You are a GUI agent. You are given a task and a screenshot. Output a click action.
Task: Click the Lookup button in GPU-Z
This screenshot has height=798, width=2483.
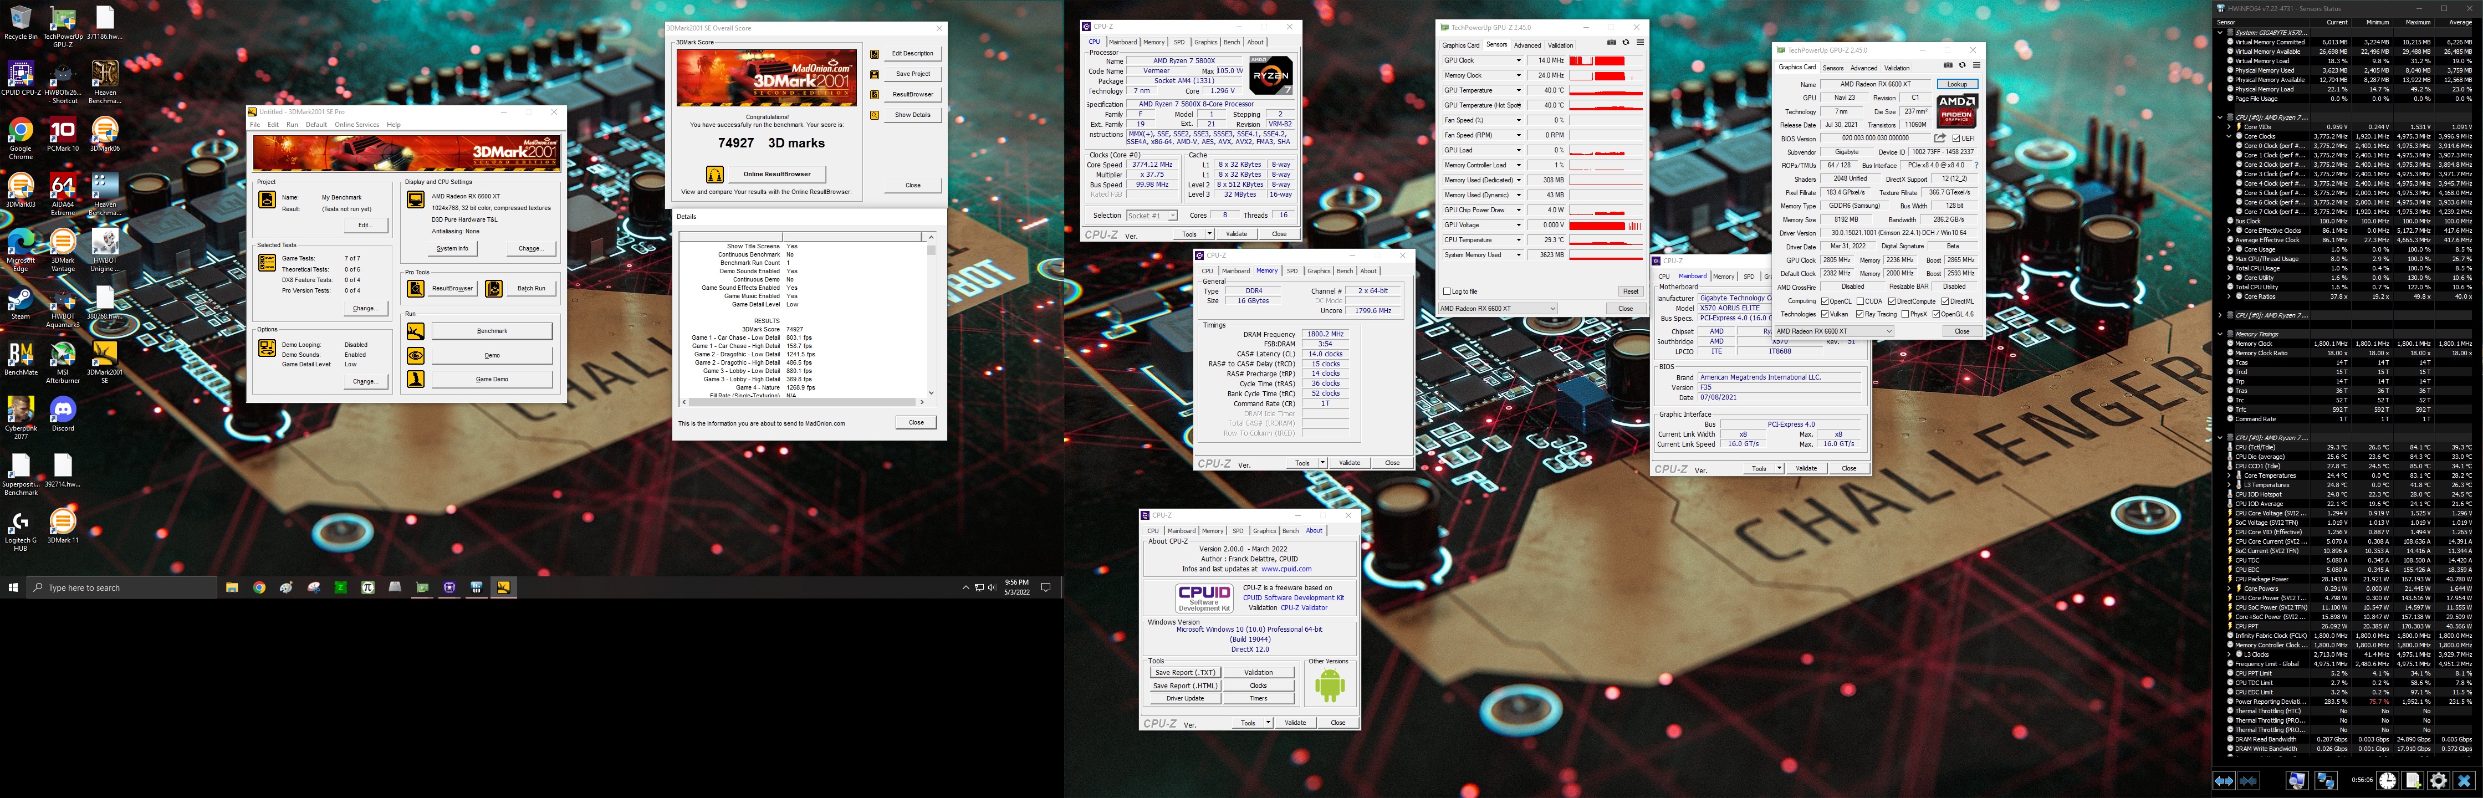click(x=1956, y=84)
